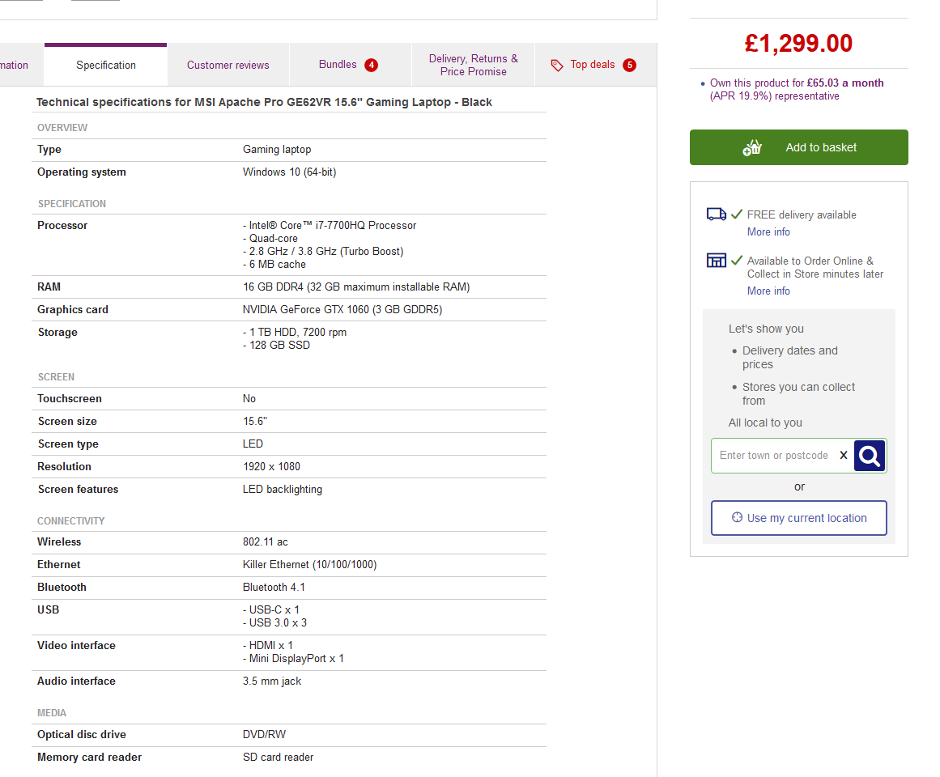Click the Bundles count badge 4
Screen dimensions: 940x777
pyautogui.click(x=372, y=65)
